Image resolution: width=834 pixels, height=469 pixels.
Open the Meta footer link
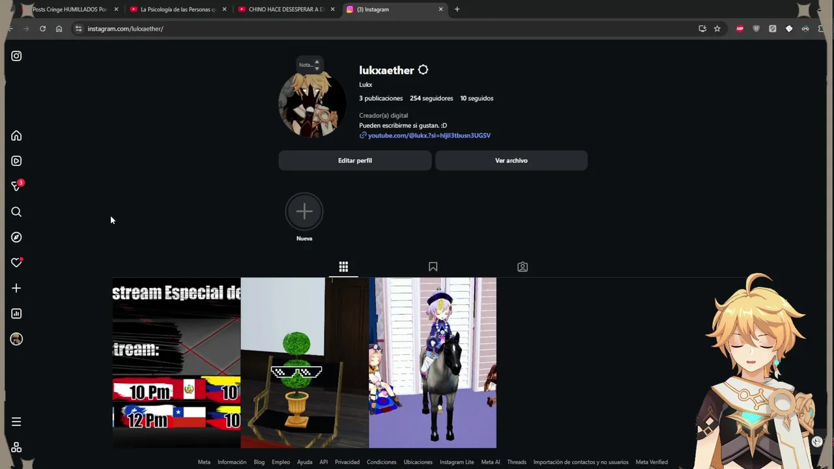(x=204, y=462)
